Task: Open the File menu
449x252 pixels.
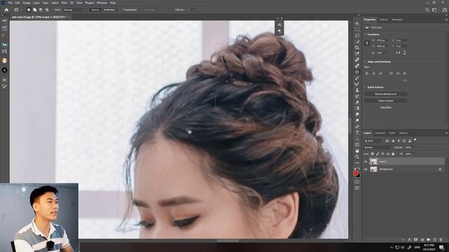Action: point(10,3)
